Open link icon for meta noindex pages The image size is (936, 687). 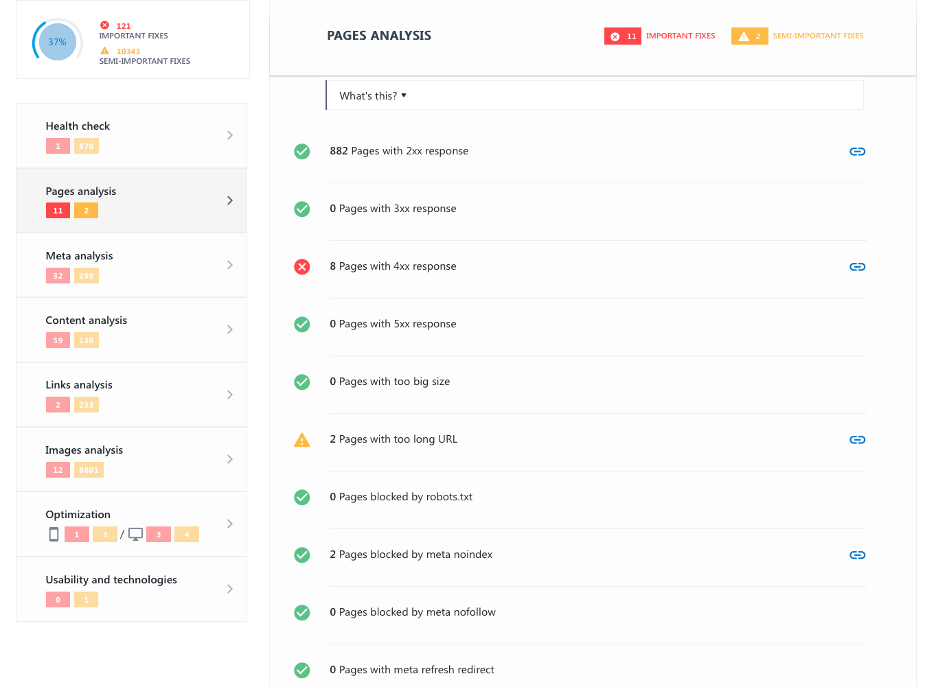click(x=857, y=555)
